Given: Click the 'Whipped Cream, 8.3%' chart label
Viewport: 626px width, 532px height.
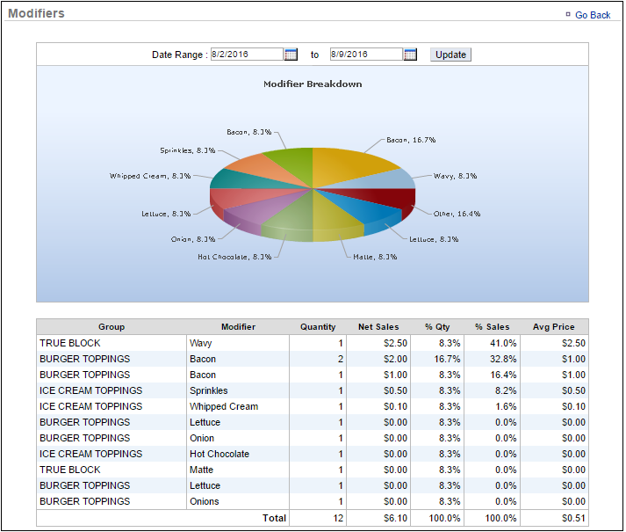Looking at the screenshot, I should point(150,176).
